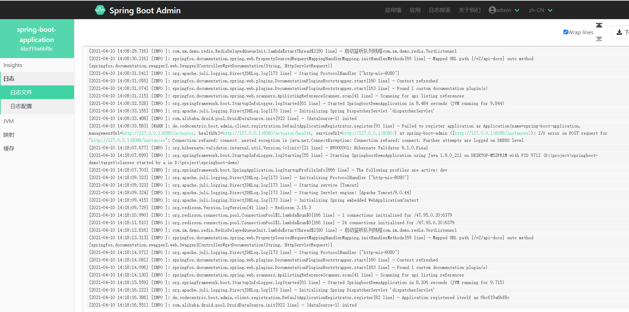Viewport: 629px width, 312px height.
Task: Jump to top of log with up-arrow icon
Action: [x=599, y=25]
